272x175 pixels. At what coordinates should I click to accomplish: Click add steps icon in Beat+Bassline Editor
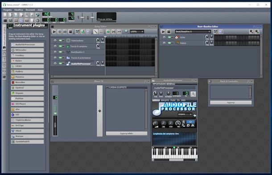[x=257, y=32]
